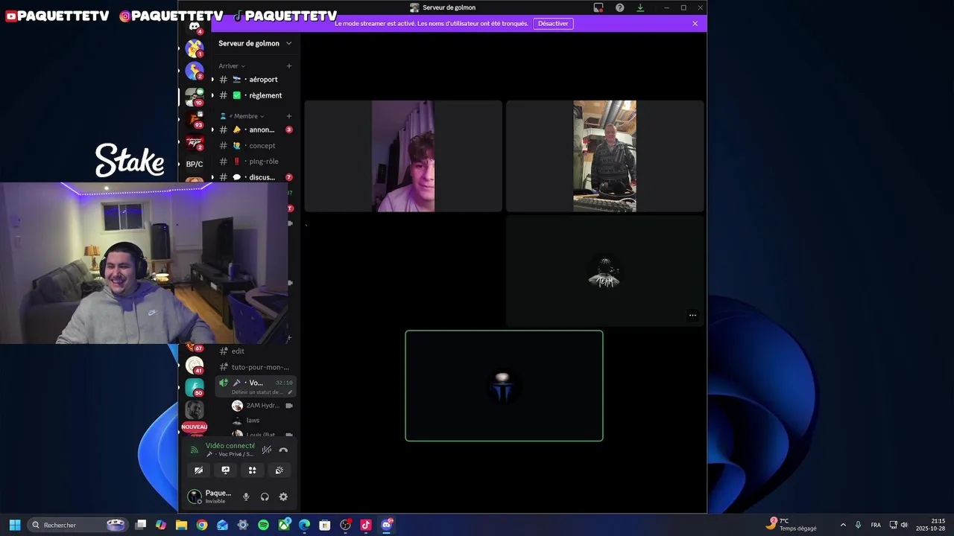Viewport: 954px width, 536px height.
Task: Focus the green-outlined speaking participant tile
Action: click(504, 386)
